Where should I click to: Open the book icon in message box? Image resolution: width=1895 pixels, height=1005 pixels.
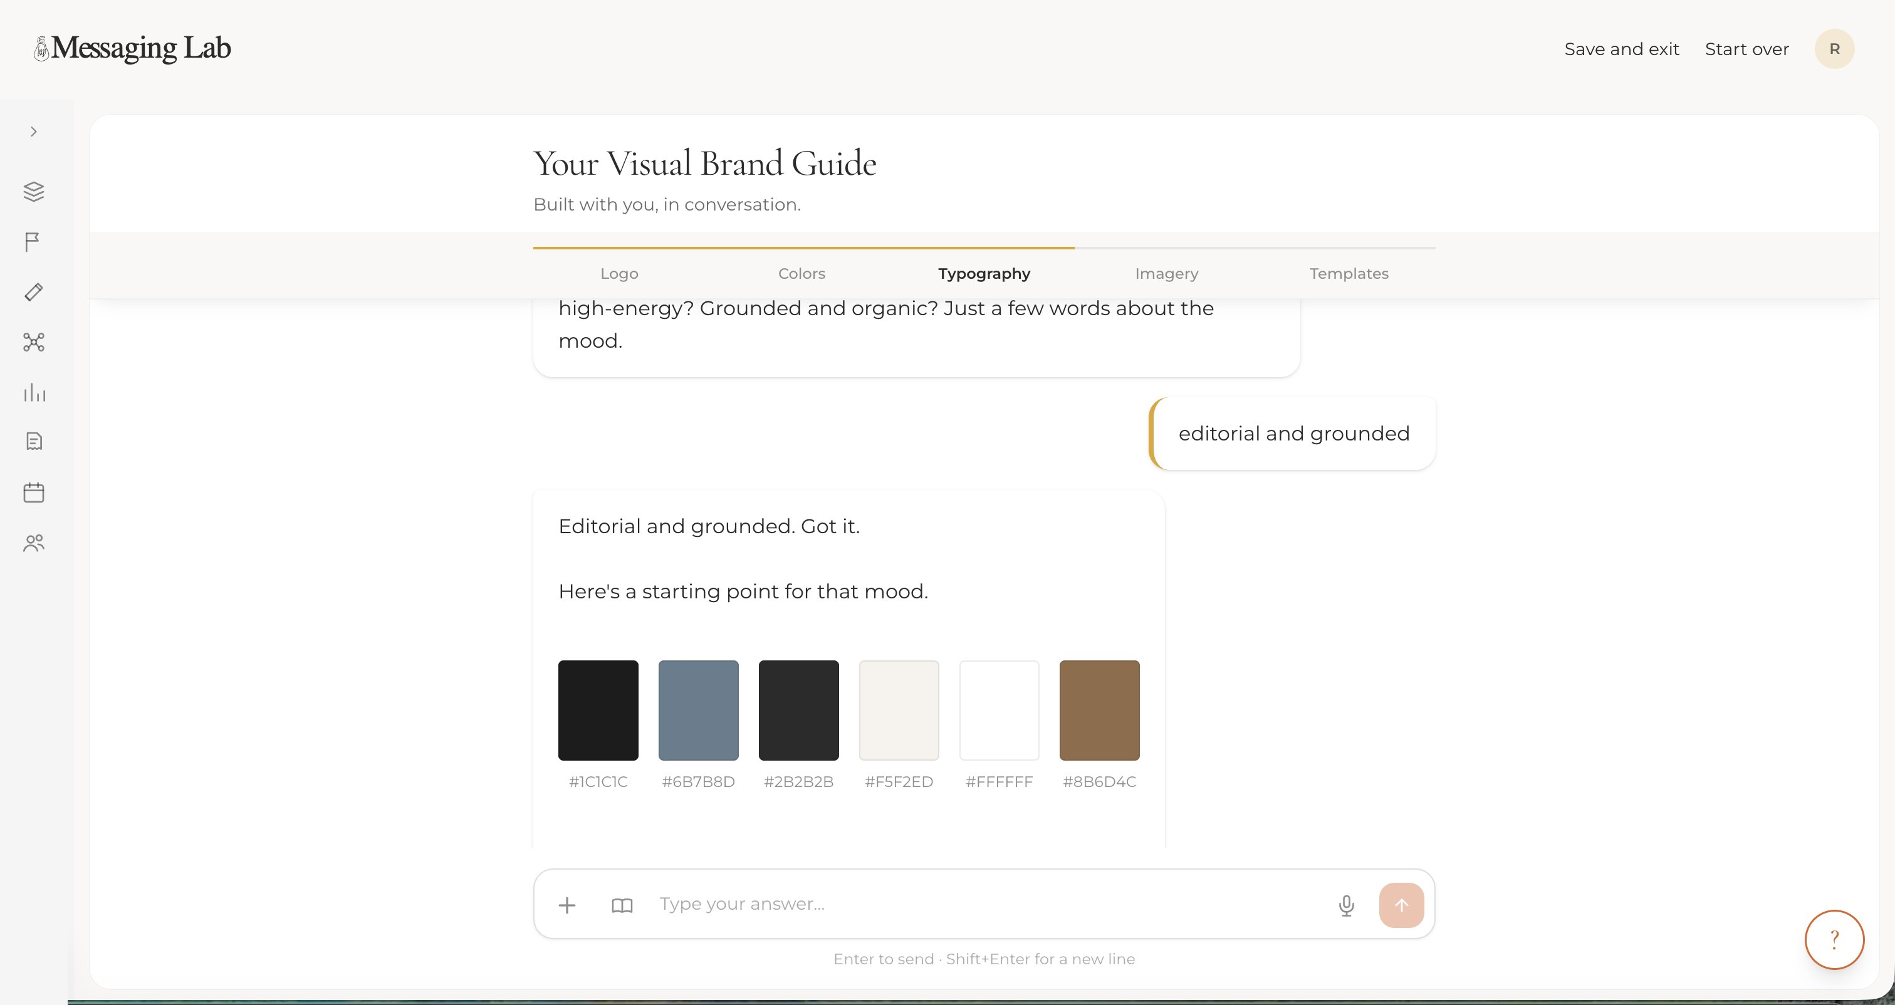tap(622, 905)
